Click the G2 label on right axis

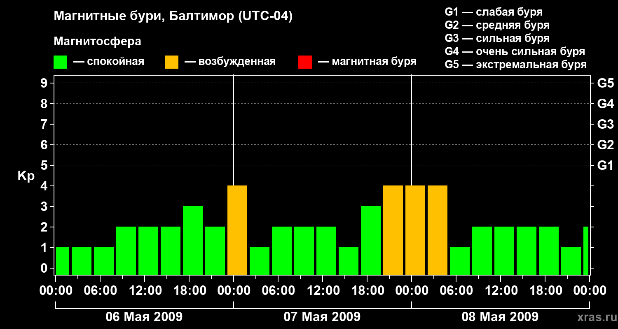[605, 145]
